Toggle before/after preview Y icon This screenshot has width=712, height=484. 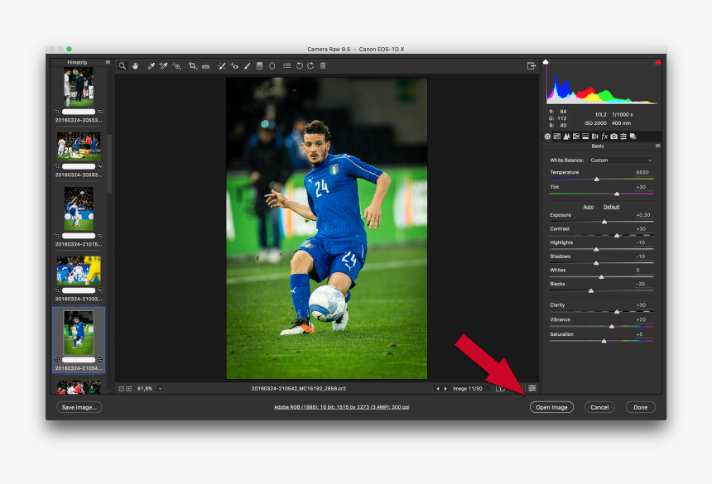pos(500,388)
